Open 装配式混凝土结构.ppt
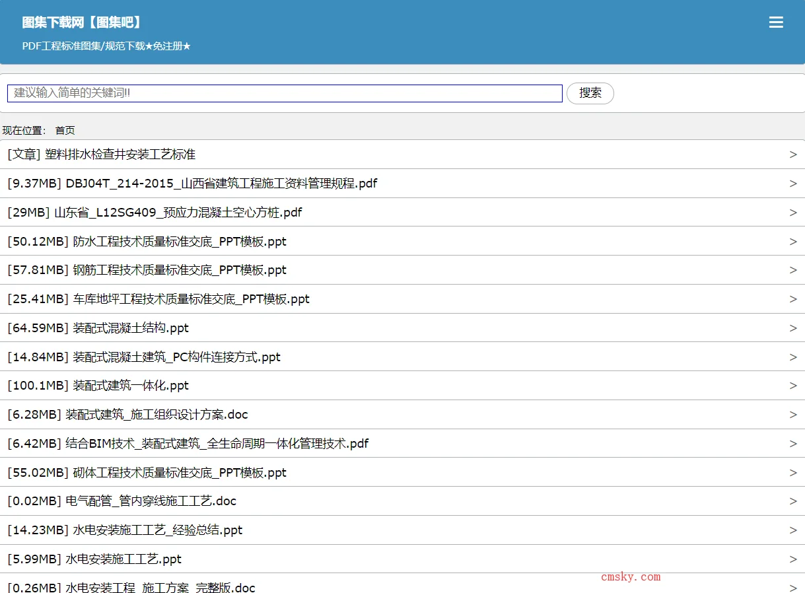805x593 pixels. (x=402, y=328)
